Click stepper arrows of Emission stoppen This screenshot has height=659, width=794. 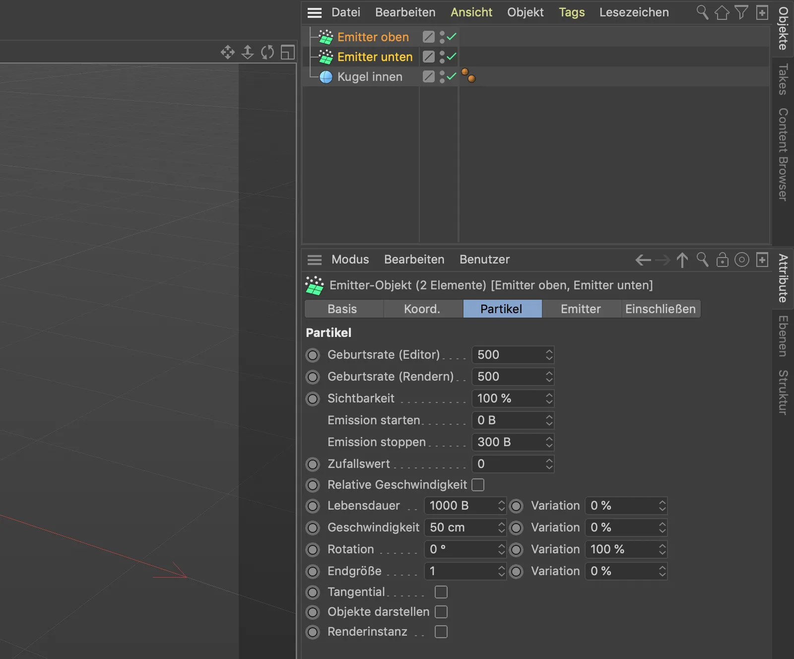(x=549, y=442)
